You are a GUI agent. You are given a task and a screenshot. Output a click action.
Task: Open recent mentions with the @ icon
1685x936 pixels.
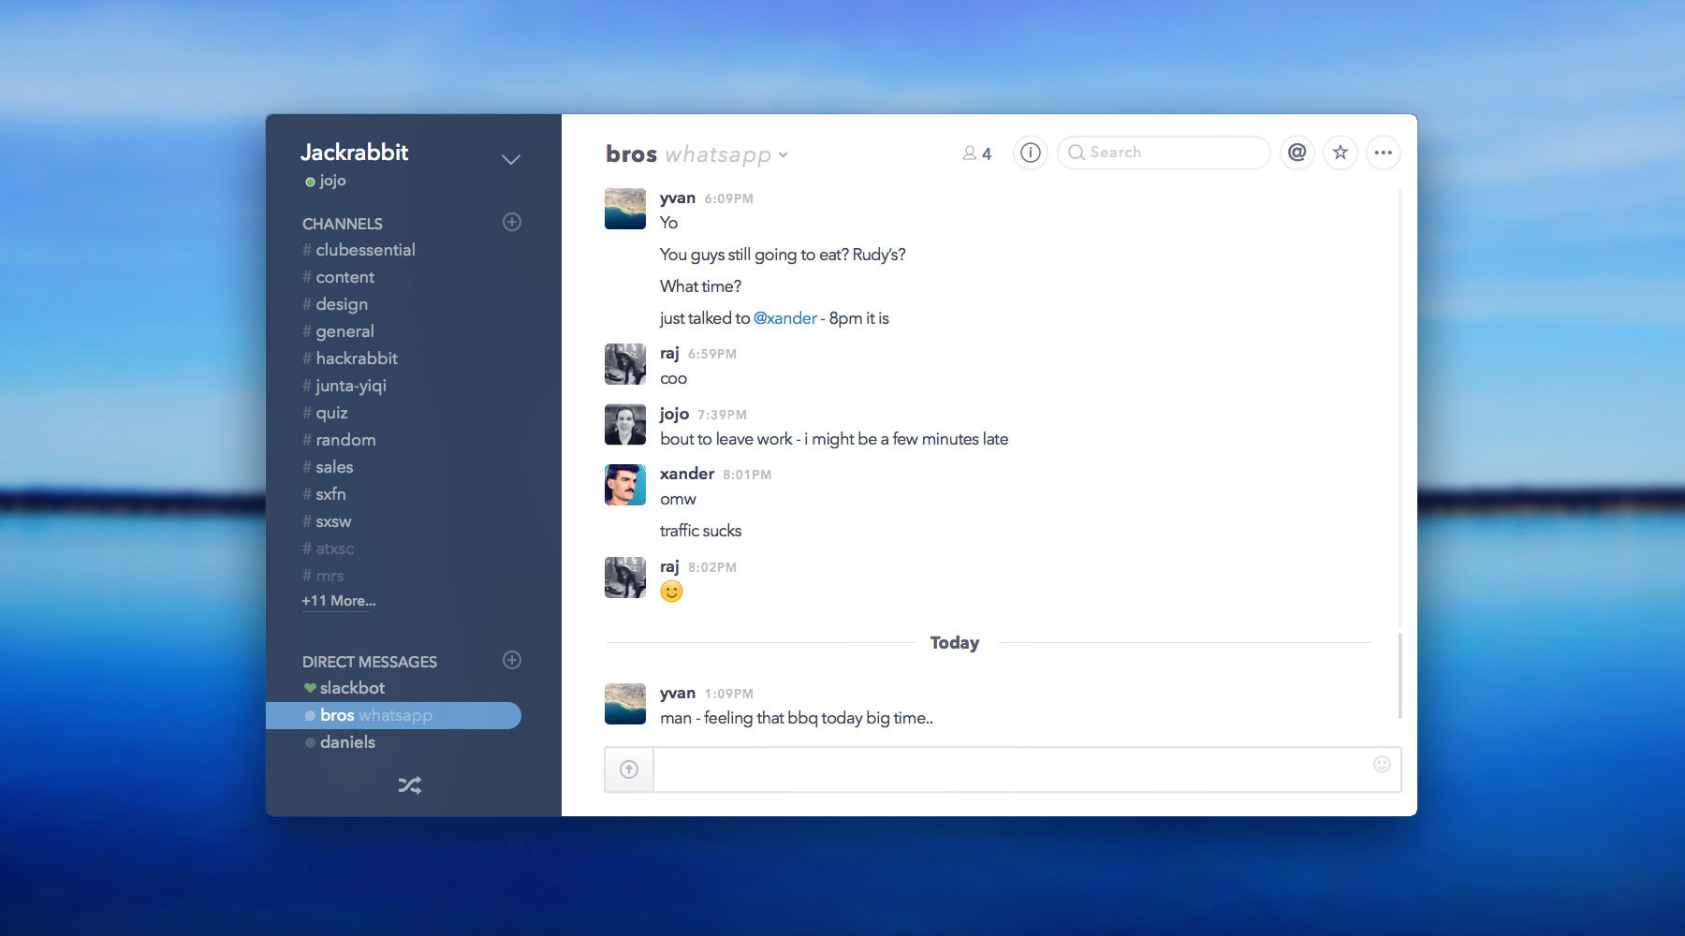pyautogui.click(x=1297, y=153)
